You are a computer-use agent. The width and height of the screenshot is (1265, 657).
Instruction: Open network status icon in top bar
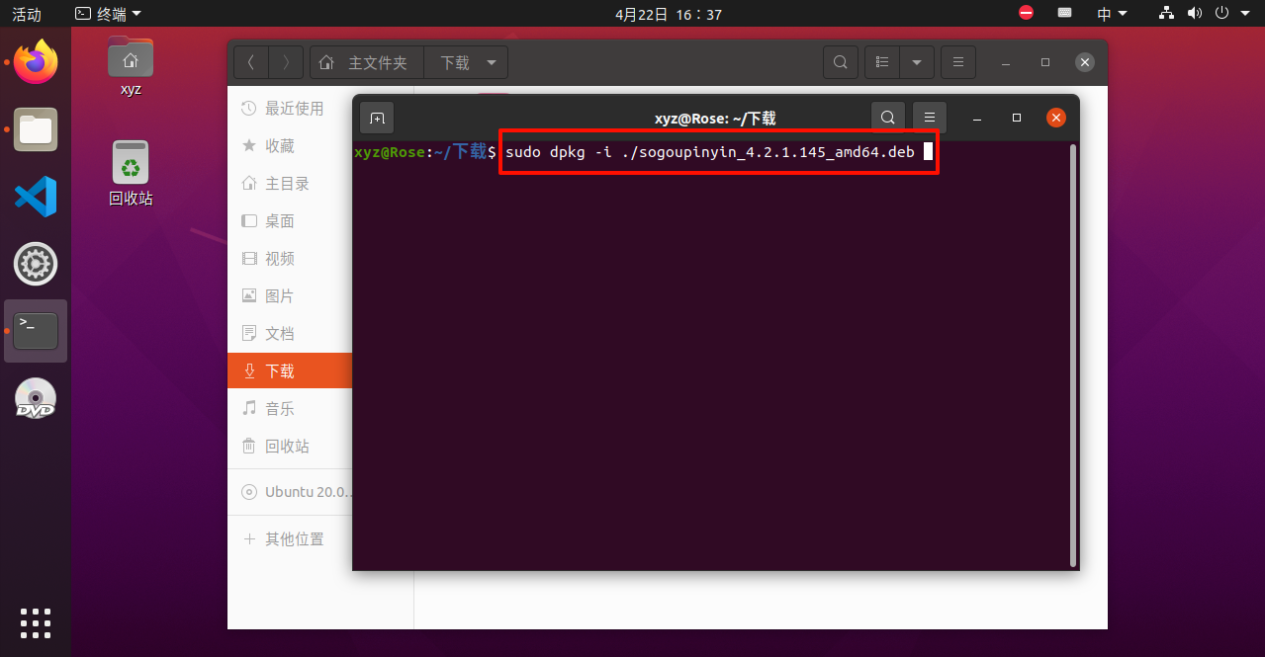[x=1167, y=13]
